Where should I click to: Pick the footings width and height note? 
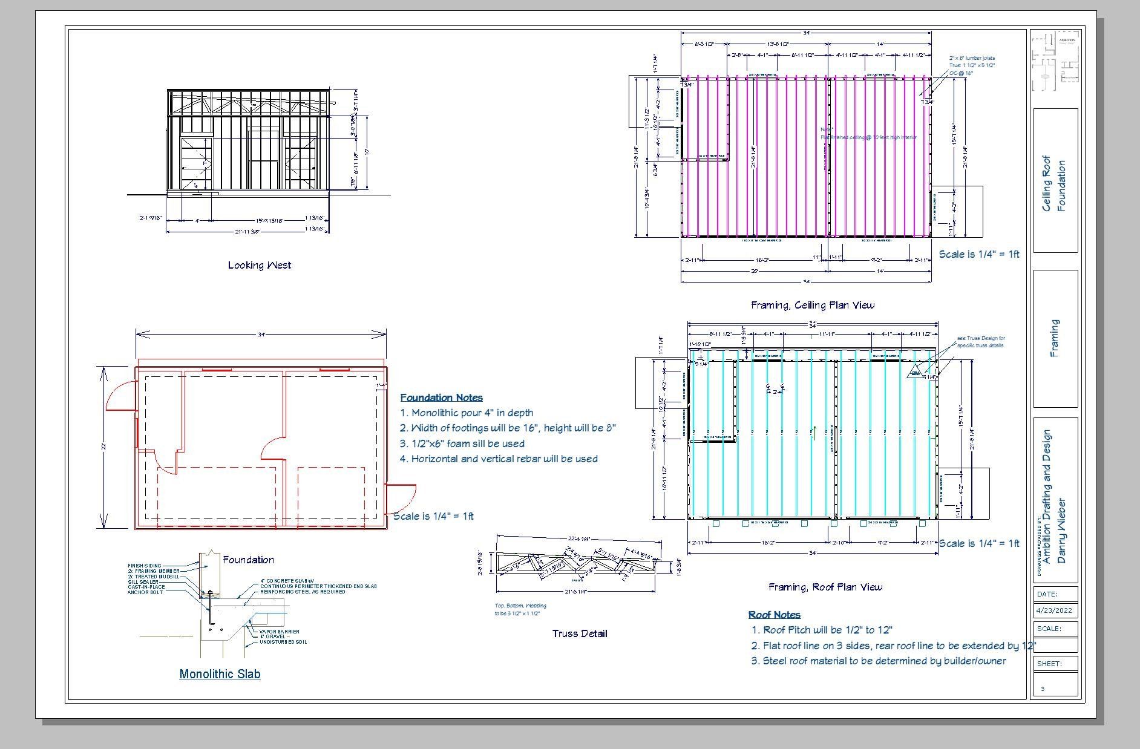pyautogui.click(x=508, y=428)
